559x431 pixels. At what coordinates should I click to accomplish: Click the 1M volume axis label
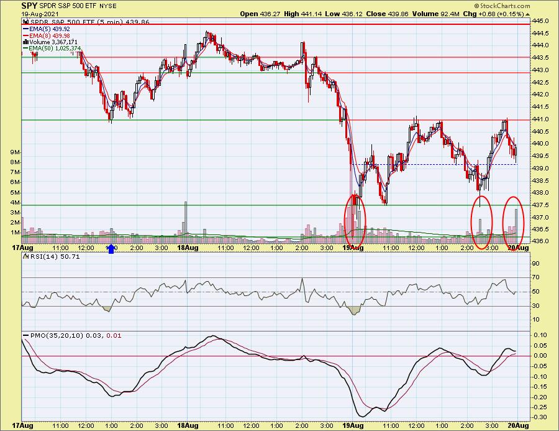[16, 233]
